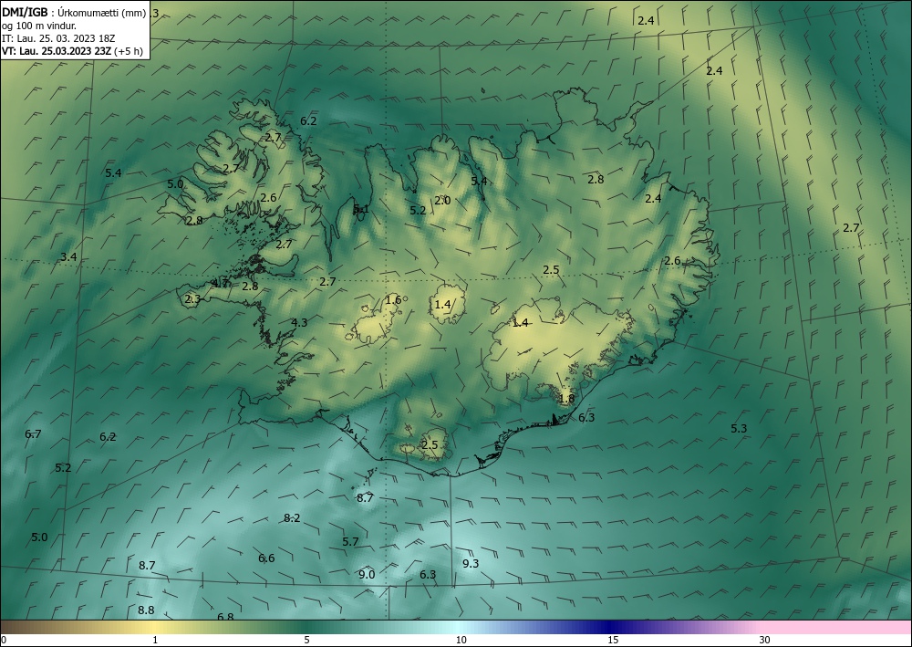Select the 'IT: Lau. 25. 03. 2023 18Z' line
The width and height of the screenshot is (912, 647).
[58, 38]
